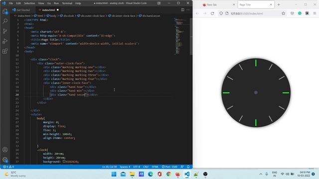
Task: Open the Terminal menu
Action: 67,3
